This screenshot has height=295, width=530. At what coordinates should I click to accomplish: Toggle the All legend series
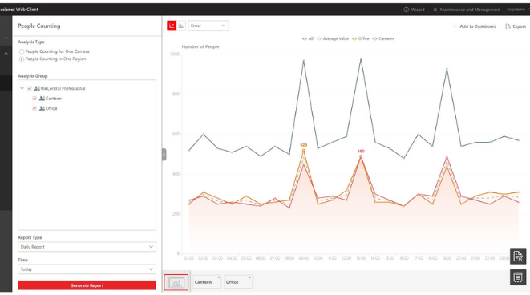tap(308, 38)
